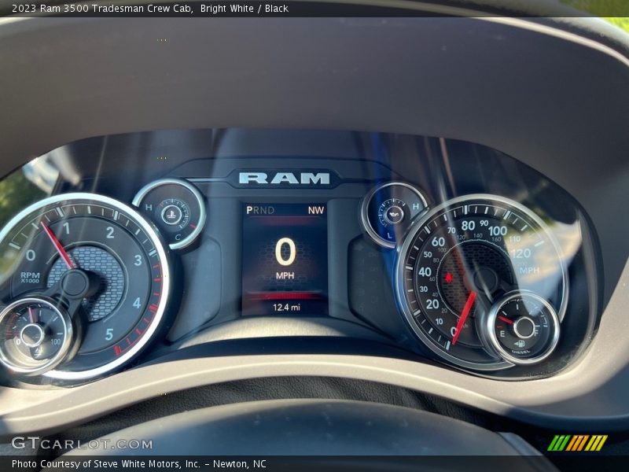
Task: Click the NW compass heading
Action: click(316, 210)
